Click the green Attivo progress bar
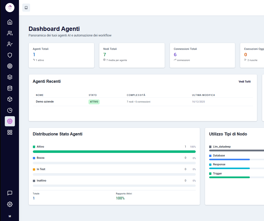The width and height of the screenshot is (264, 221). click(x=114, y=151)
